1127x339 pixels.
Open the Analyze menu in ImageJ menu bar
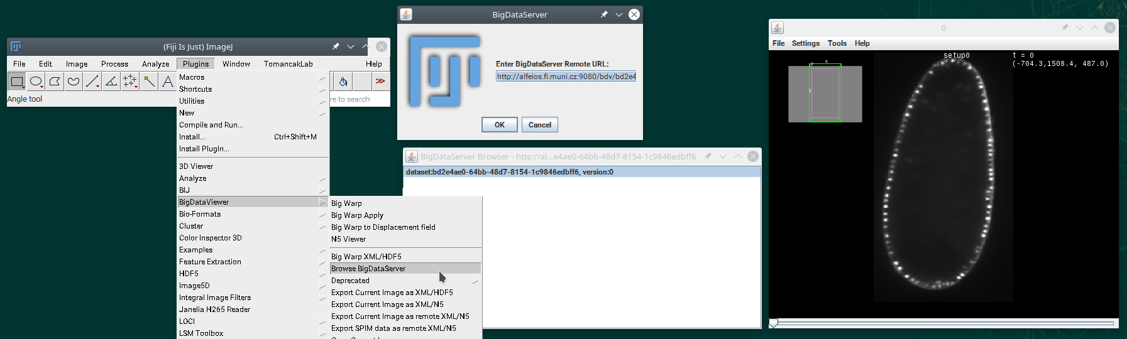click(x=155, y=64)
